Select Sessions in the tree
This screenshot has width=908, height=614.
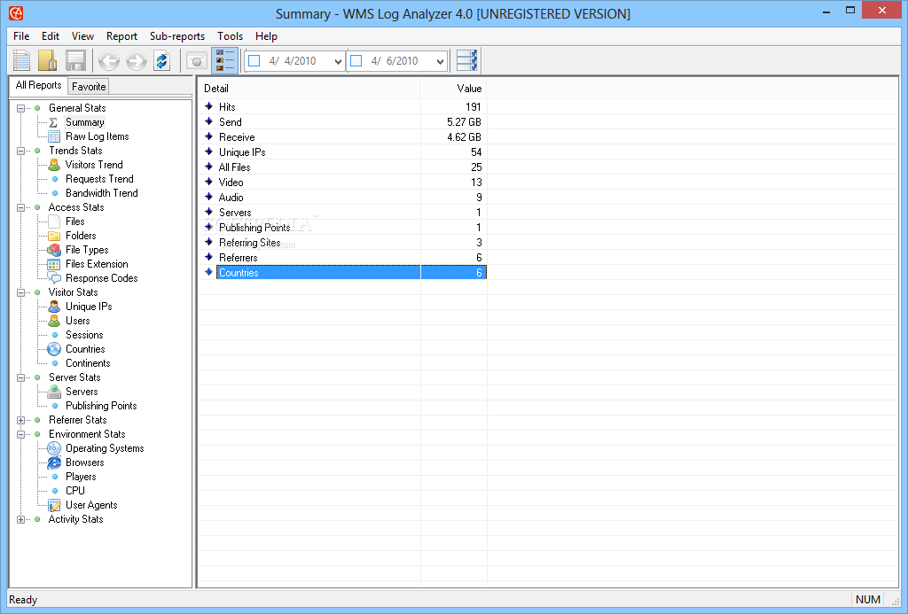[84, 335]
